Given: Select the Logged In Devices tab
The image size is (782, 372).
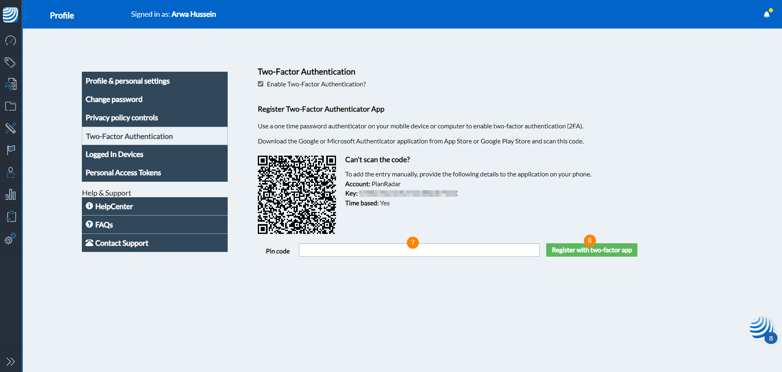Looking at the screenshot, I should 114,154.
